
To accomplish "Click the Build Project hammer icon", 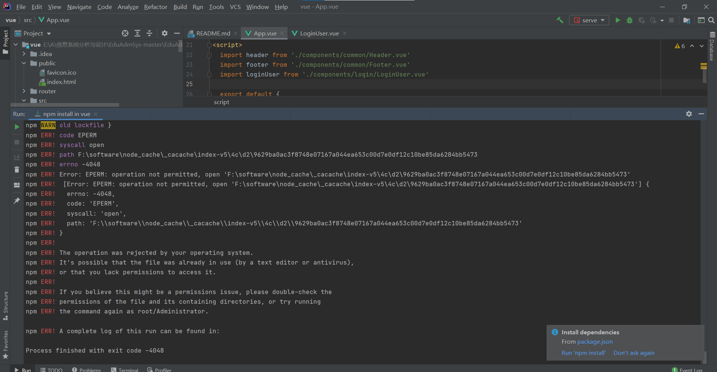I will tap(560, 20).
